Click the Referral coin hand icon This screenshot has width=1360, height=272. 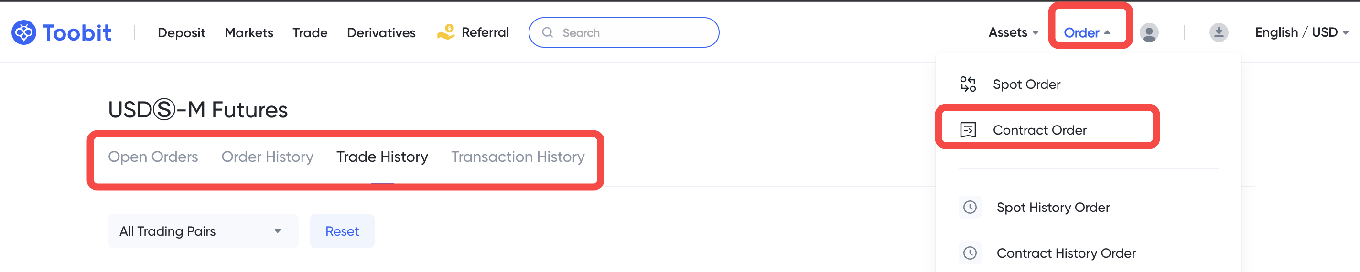tap(445, 32)
